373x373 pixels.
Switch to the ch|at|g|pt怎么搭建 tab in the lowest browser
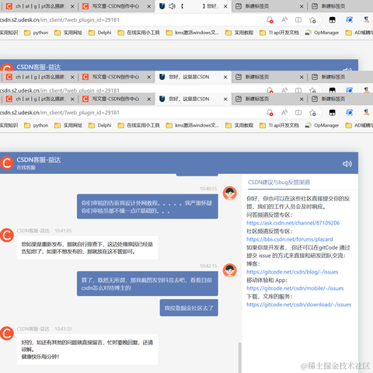[x=40, y=99]
